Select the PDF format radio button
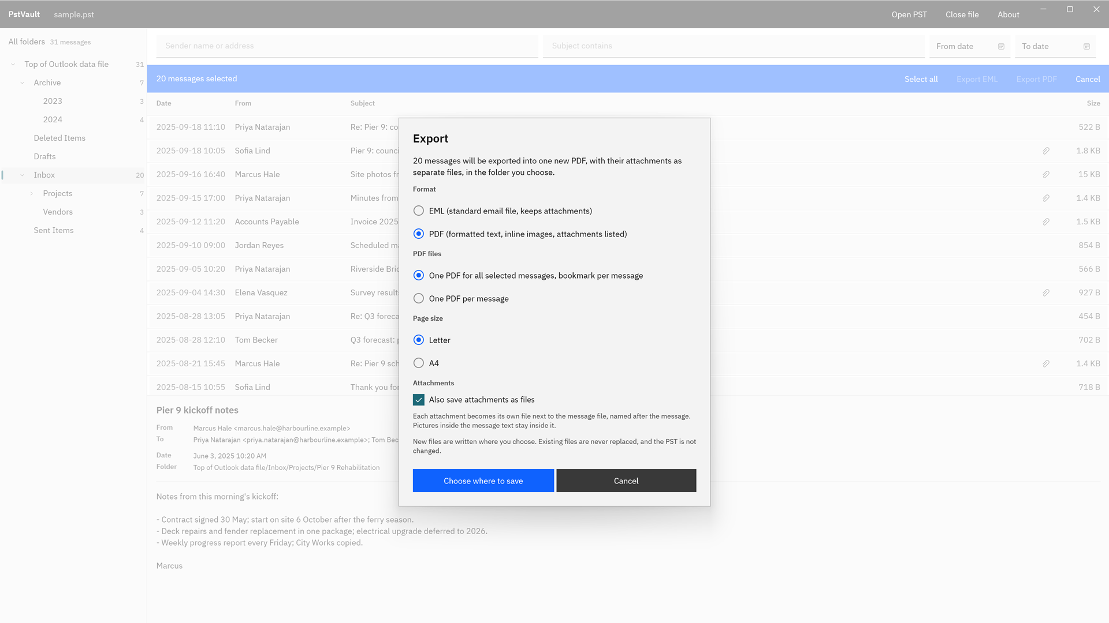Image resolution: width=1109 pixels, height=623 pixels. pyautogui.click(x=419, y=234)
